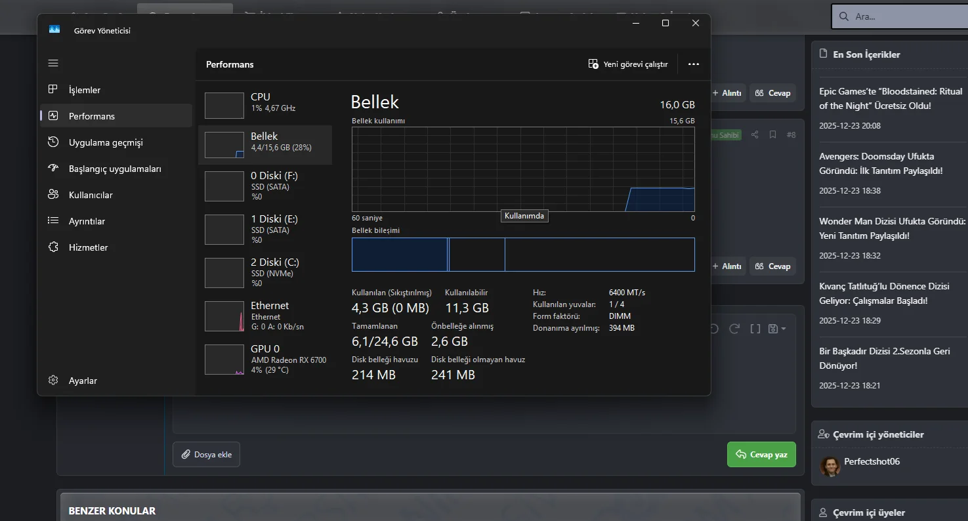This screenshot has height=521, width=968.
Task: Go to Uygulama geçmişi in Task Manager
Action: click(116, 142)
